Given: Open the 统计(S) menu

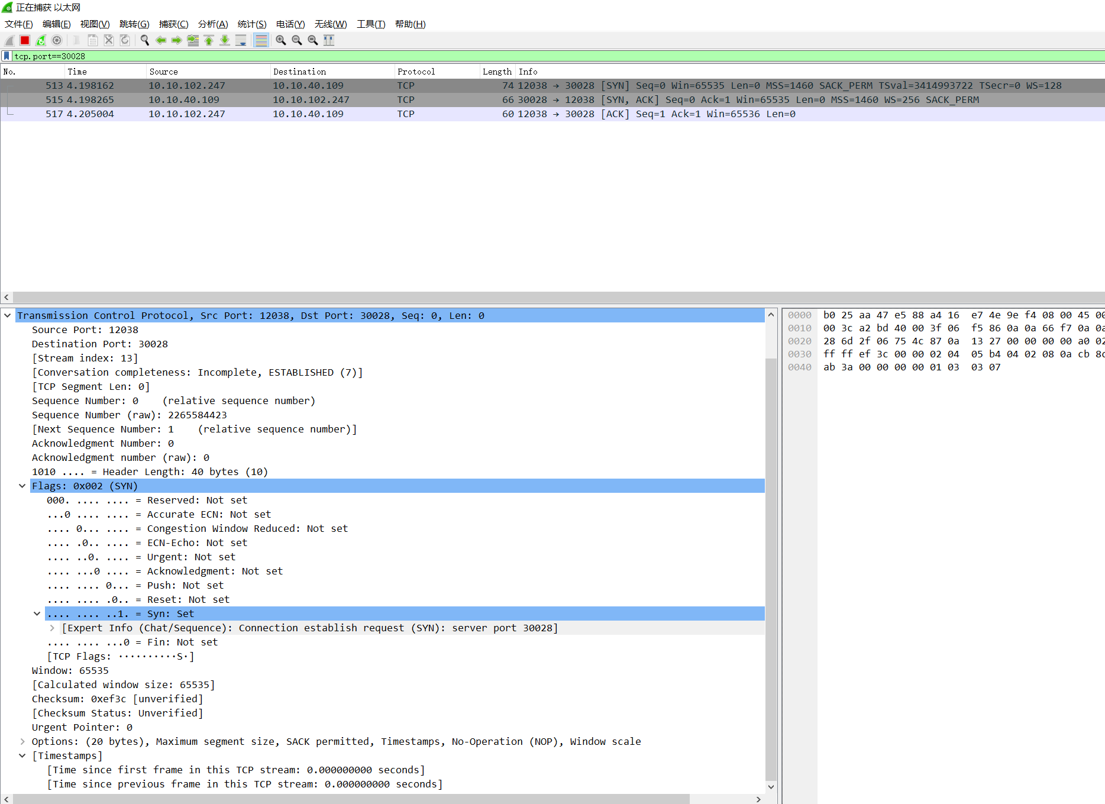Looking at the screenshot, I should coord(252,24).
